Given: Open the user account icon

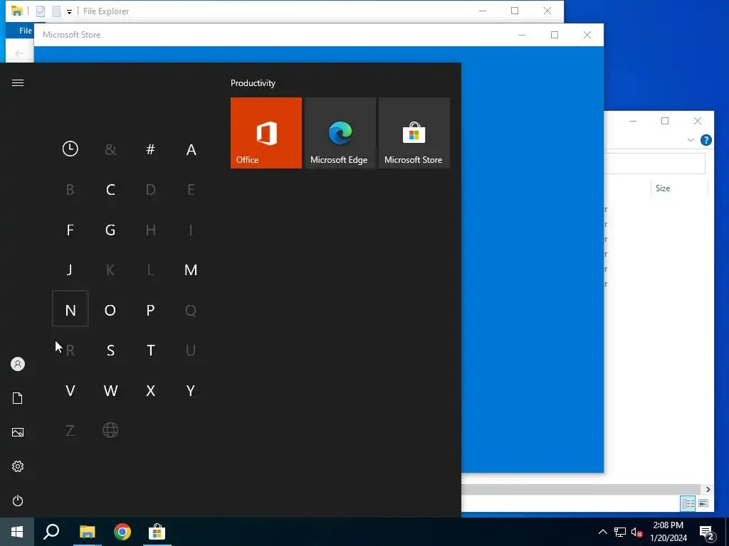Looking at the screenshot, I should pos(18,364).
